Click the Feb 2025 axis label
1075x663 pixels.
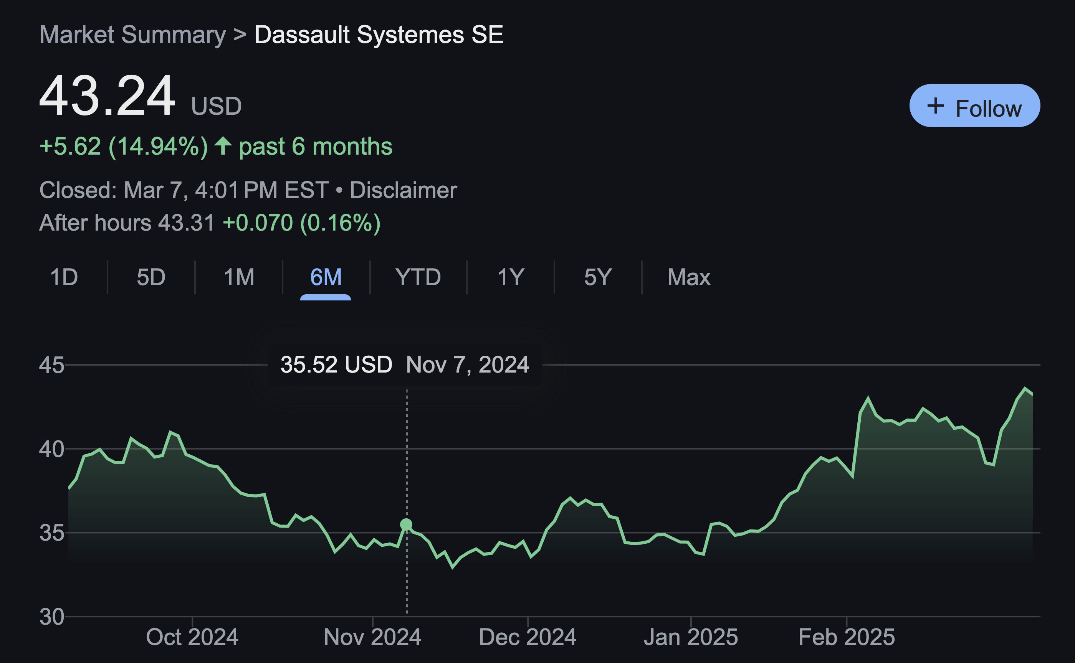(847, 637)
